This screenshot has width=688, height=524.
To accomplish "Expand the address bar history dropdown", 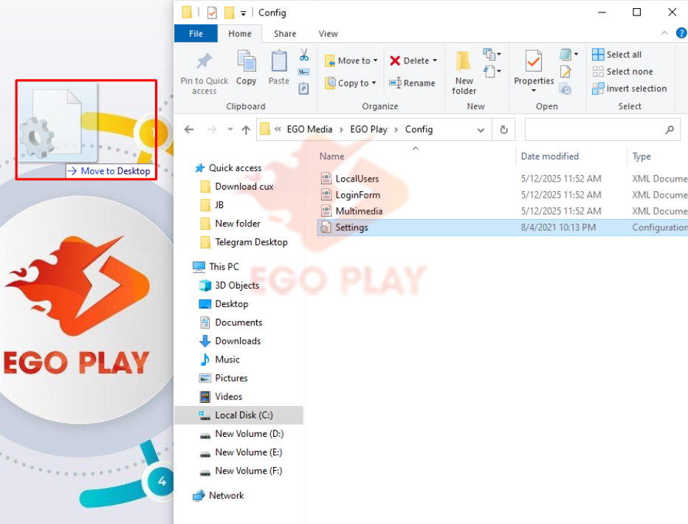I will (x=481, y=130).
